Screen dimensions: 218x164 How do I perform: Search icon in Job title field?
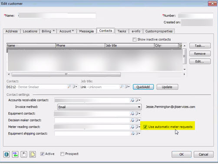tap(122, 87)
